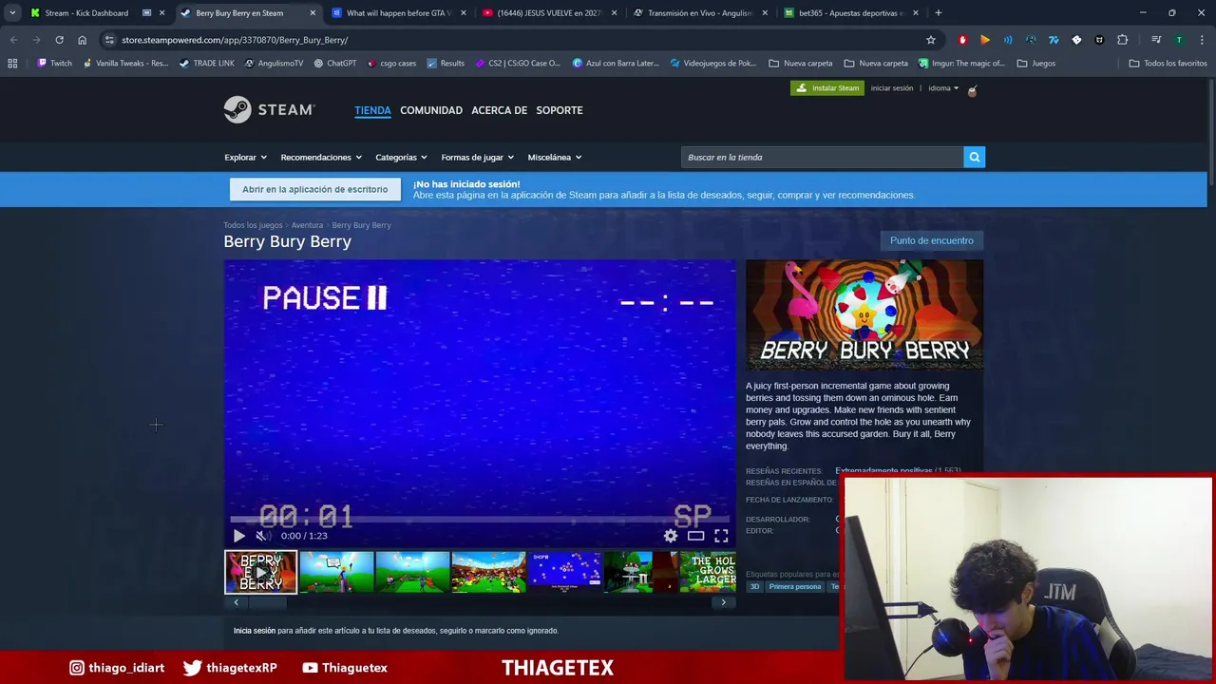Seek along the trailer progress bar
Image resolution: width=1216 pixels, height=684 pixels.
point(480,520)
